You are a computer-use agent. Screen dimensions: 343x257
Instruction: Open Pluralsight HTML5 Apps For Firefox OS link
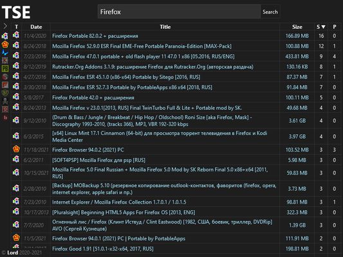pyautogui.click(x=124, y=212)
